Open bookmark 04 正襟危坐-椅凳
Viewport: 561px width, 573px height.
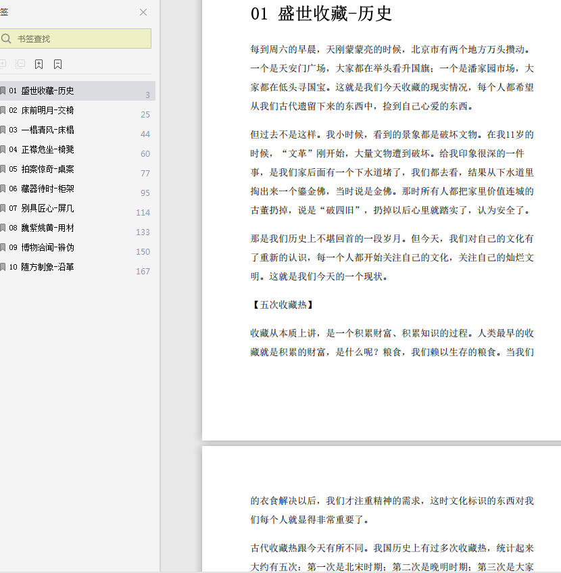tap(47, 150)
